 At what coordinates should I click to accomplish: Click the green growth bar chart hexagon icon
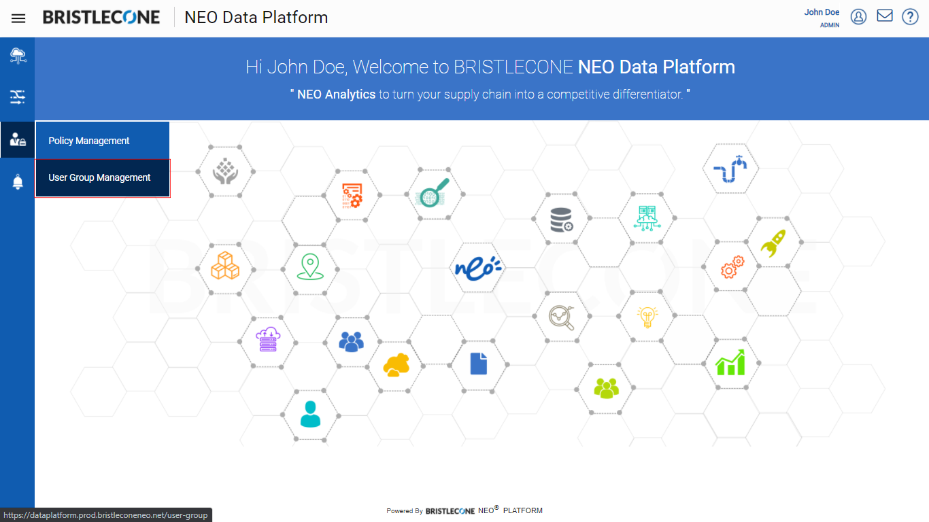pyautogui.click(x=730, y=362)
